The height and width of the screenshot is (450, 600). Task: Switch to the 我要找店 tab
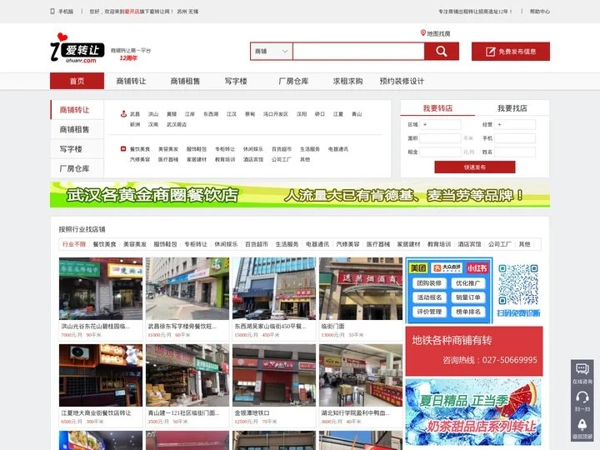(x=512, y=108)
